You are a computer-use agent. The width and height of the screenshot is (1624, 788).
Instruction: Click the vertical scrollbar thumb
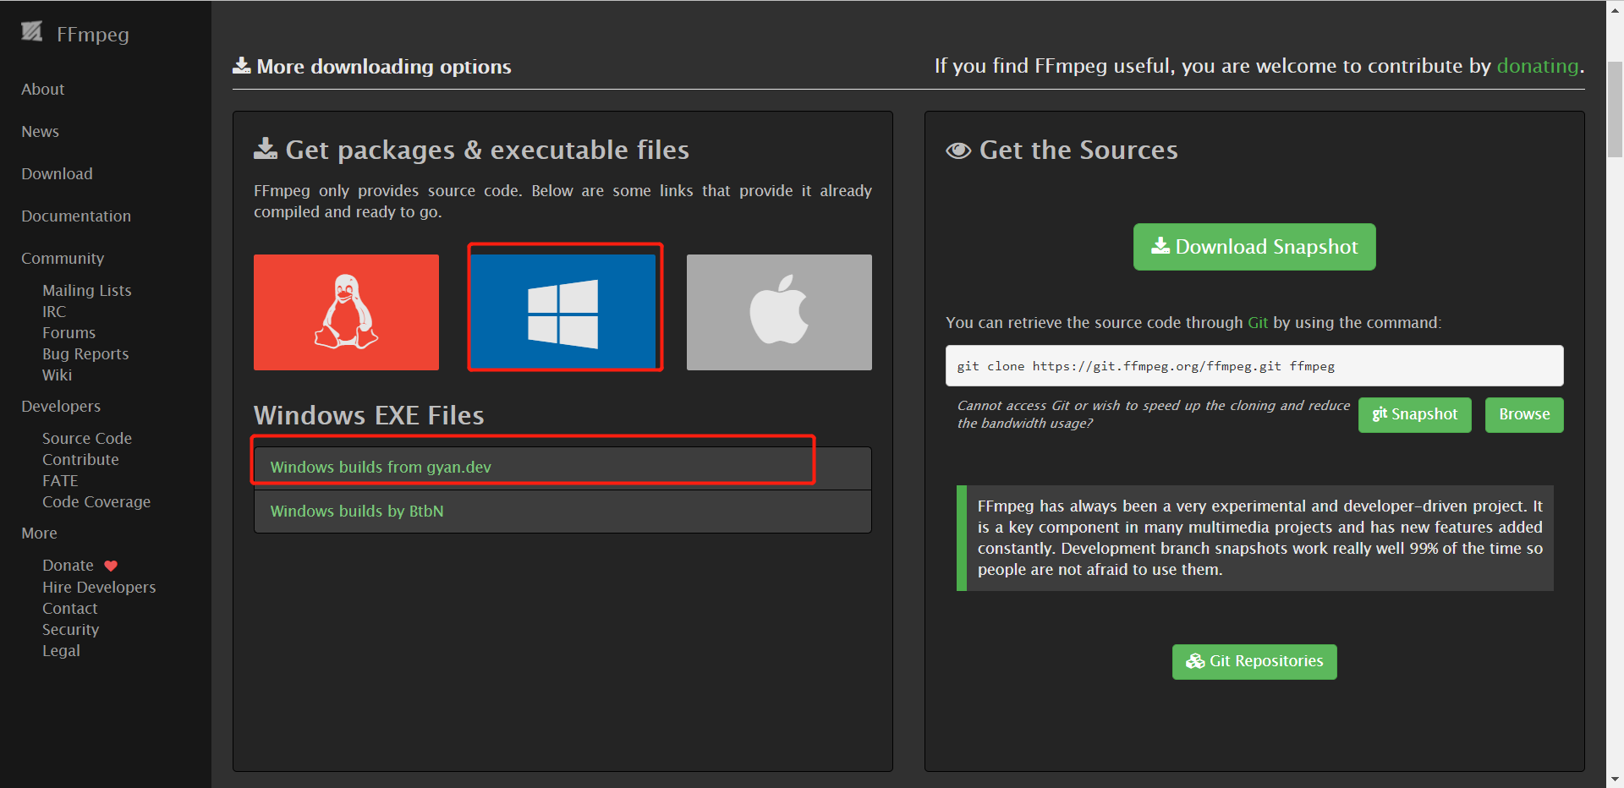click(x=1615, y=110)
